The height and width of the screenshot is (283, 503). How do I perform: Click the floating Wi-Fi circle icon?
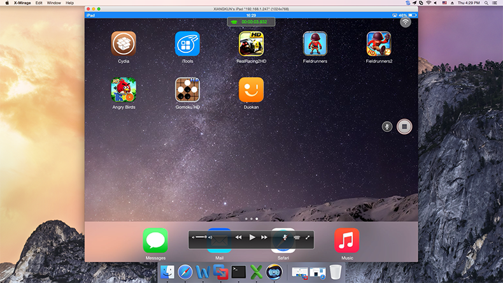406,22
